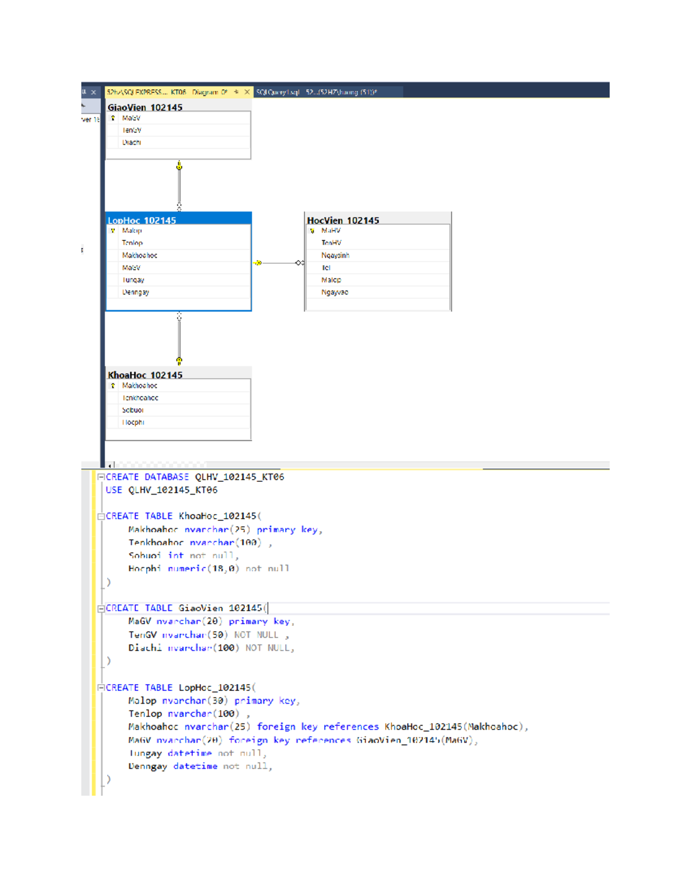This screenshot has height=895, width=691.
Task: Select the GiaoVien-LopHoc relationship line
Action: (x=179, y=186)
